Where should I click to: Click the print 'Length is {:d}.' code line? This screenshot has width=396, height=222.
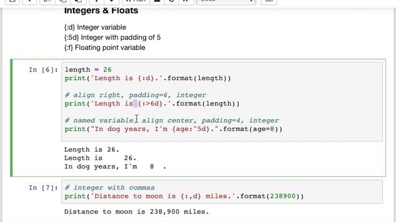(x=148, y=78)
